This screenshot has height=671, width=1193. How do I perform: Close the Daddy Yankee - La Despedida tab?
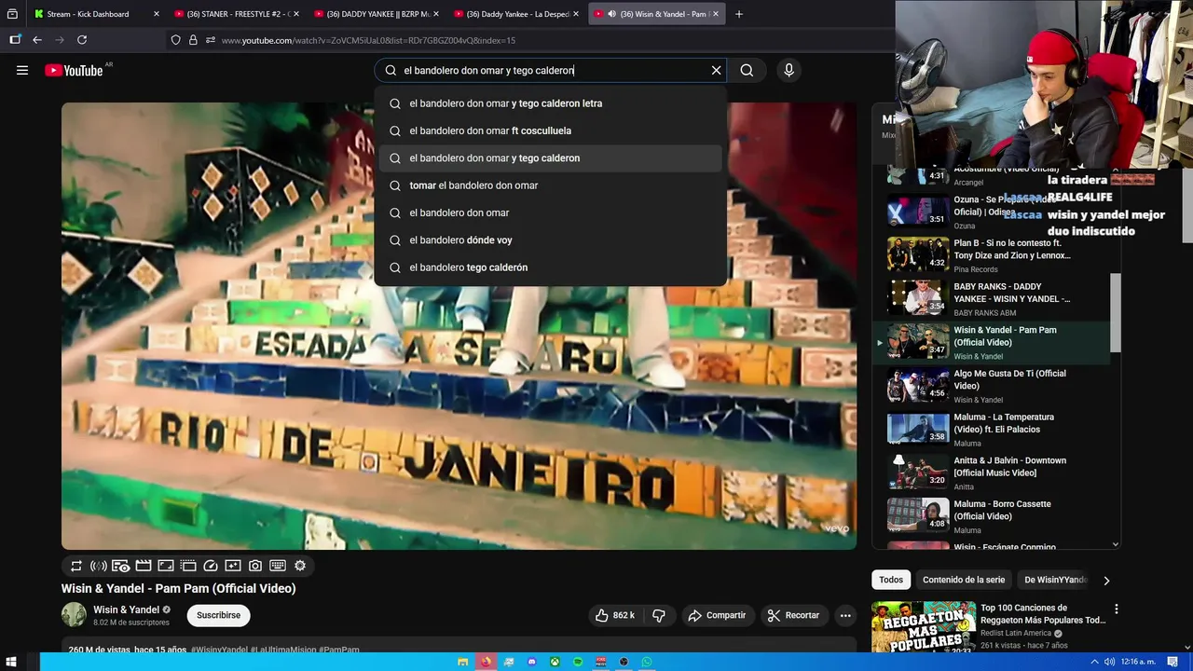576,14
